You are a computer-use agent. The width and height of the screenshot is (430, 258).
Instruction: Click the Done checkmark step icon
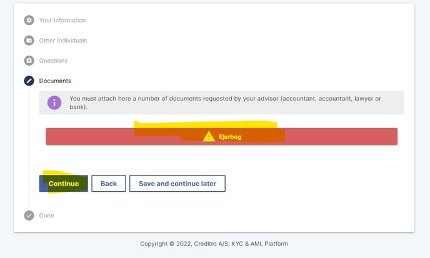point(29,216)
